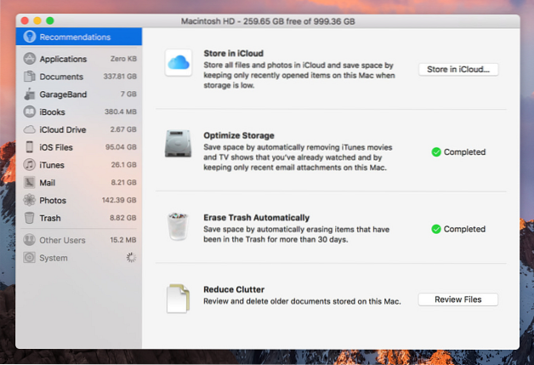Click the Recommendations lightbulb icon

point(30,37)
